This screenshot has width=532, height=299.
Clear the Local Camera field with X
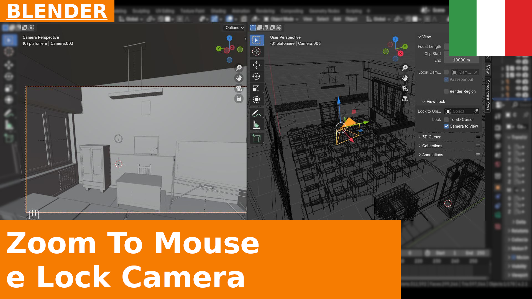click(x=476, y=72)
